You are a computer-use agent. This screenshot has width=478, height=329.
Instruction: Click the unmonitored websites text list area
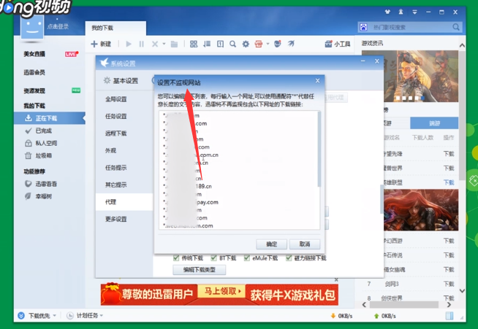point(238,170)
